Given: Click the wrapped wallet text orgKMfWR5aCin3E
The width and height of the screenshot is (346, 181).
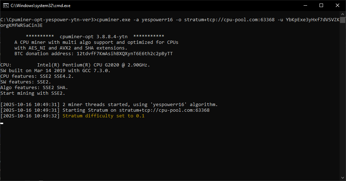Looking at the screenshot, I should click(22, 25).
